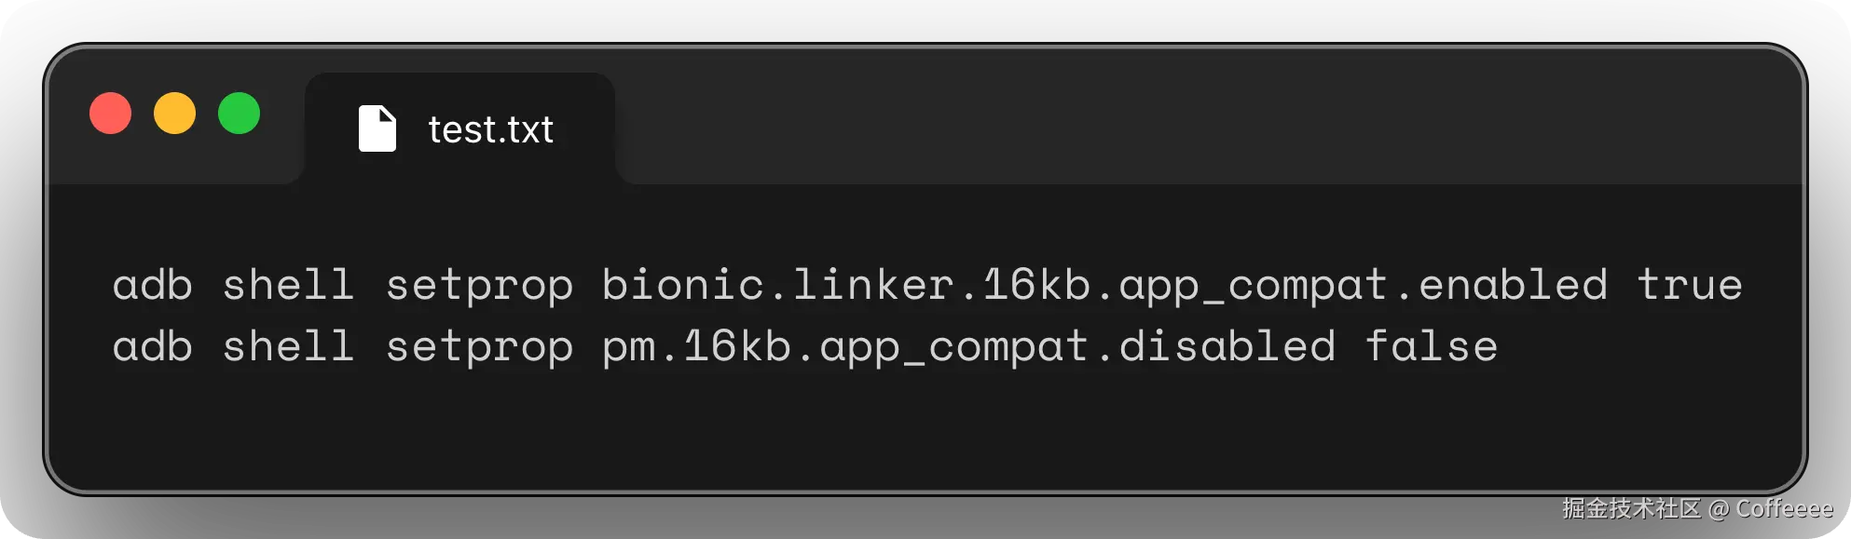Click the 掘金技术社区 watermark text

1631,508
